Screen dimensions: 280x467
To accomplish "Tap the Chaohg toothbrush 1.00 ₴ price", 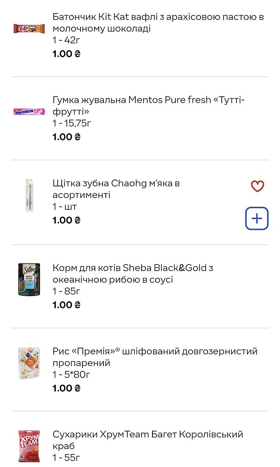I will pos(66,220).
